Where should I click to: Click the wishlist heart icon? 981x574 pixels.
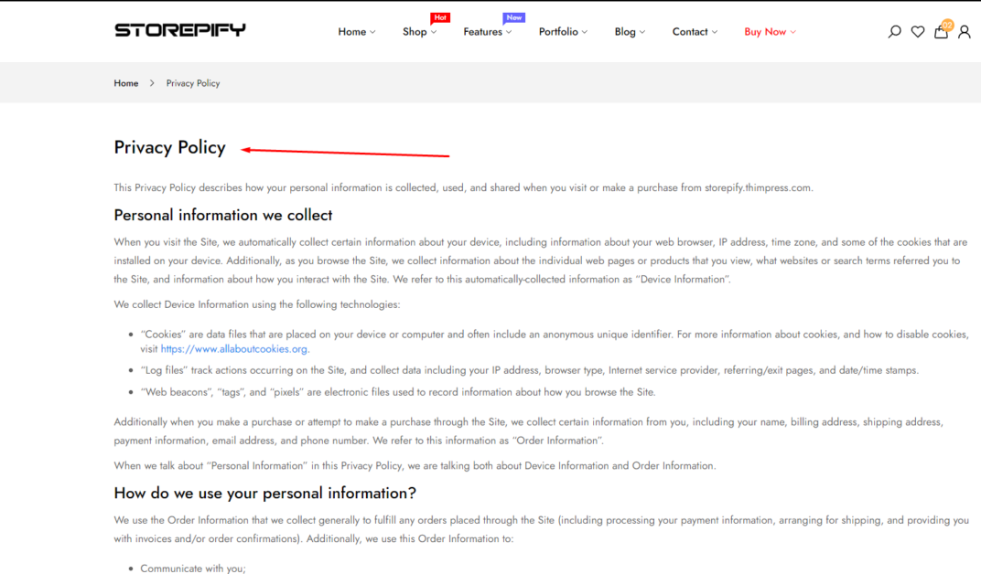coord(918,31)
